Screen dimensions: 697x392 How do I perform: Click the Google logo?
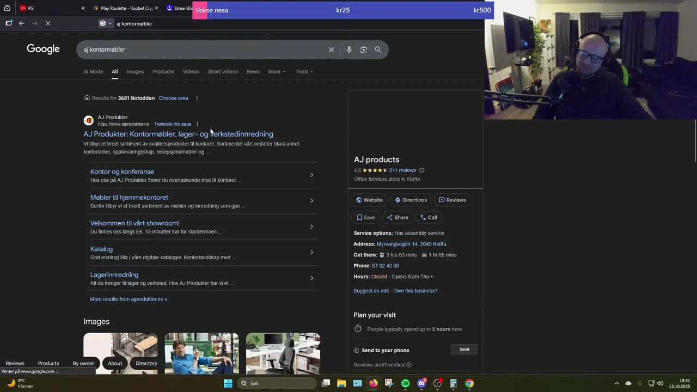pos(43,49)
